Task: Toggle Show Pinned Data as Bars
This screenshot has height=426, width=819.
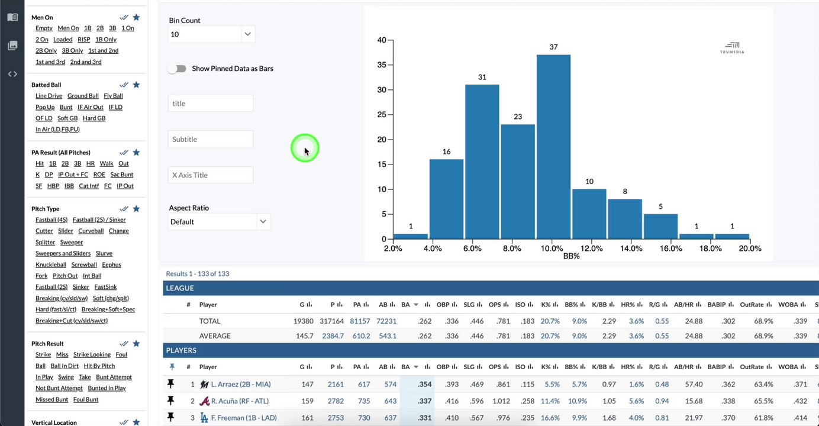Action: tap(176, 69)
